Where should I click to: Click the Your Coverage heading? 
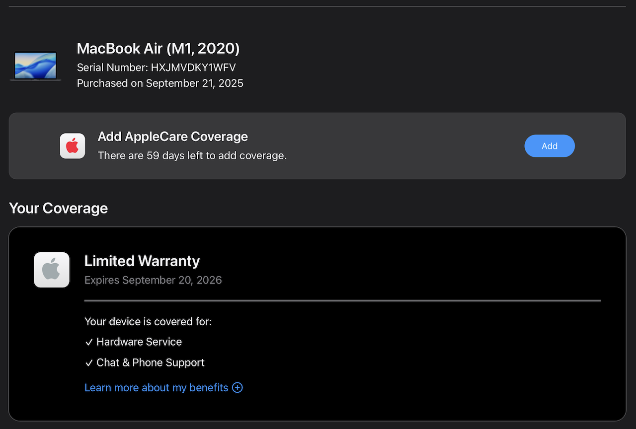[x=58, y=208]
